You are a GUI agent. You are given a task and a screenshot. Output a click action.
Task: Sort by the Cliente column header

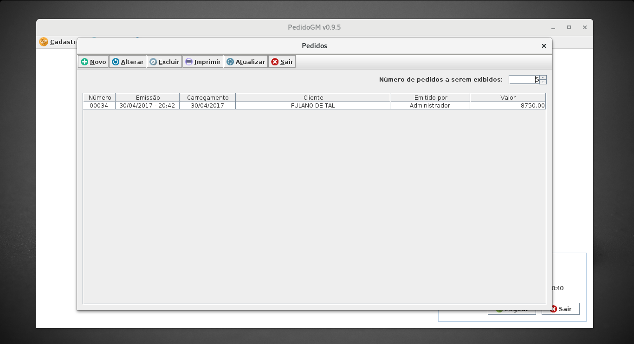[x=313, y=98]
